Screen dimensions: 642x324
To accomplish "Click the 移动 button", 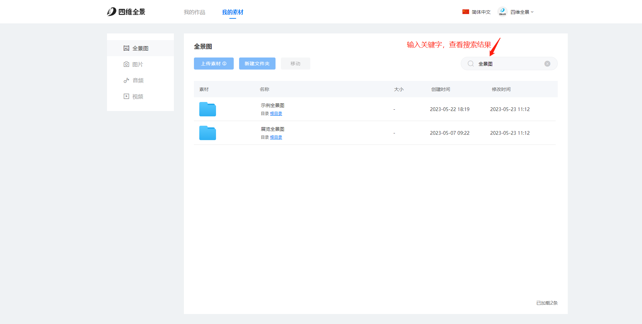I will click(x=295, y=64).
